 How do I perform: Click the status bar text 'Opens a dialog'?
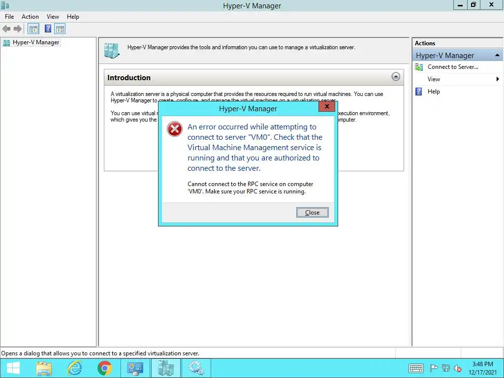100,353
